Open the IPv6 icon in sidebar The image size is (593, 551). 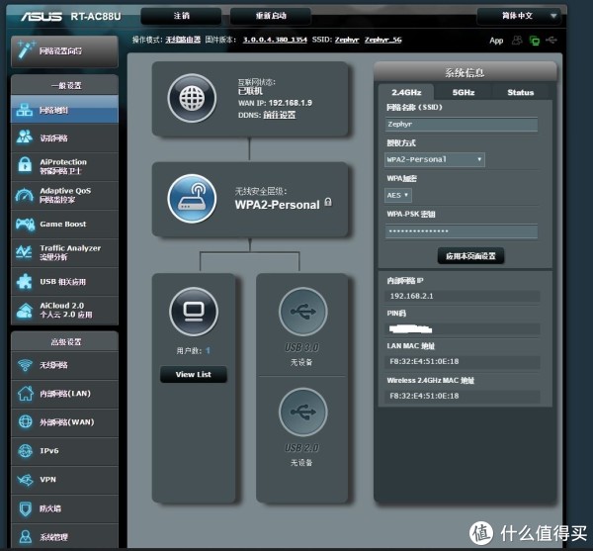(x=26, y=451)
